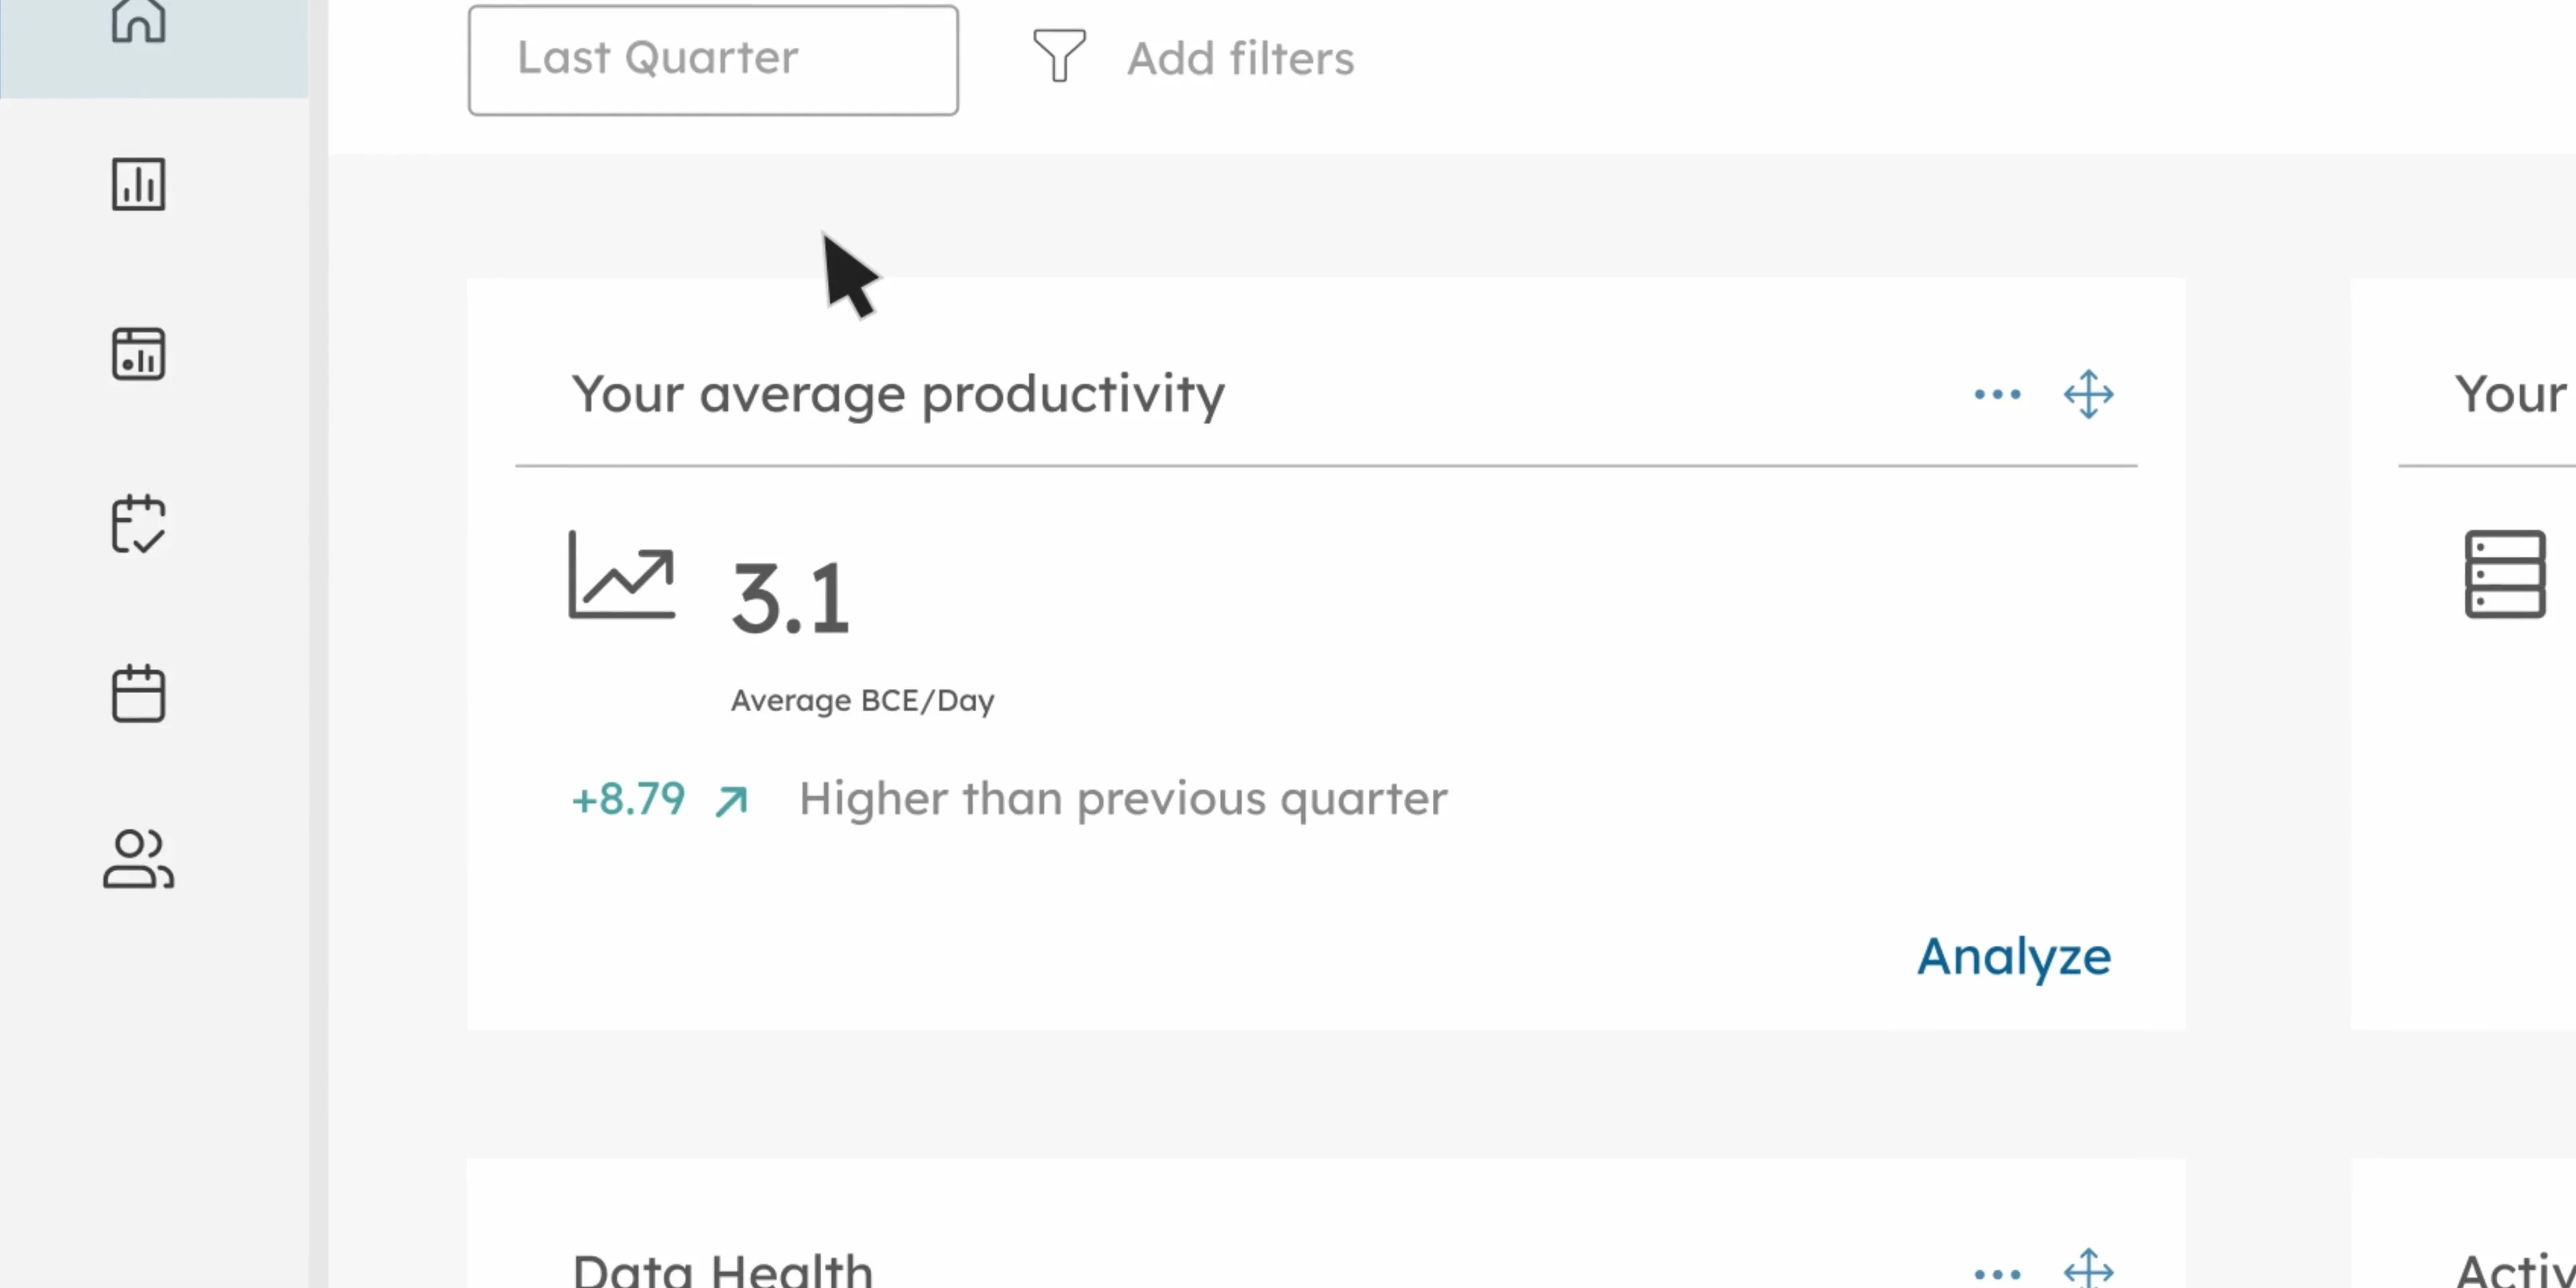This screenshot has height=1288, width=2576.
Task: Open three-dot menu on Data Health card
Action: [x=1997, y=1274]
